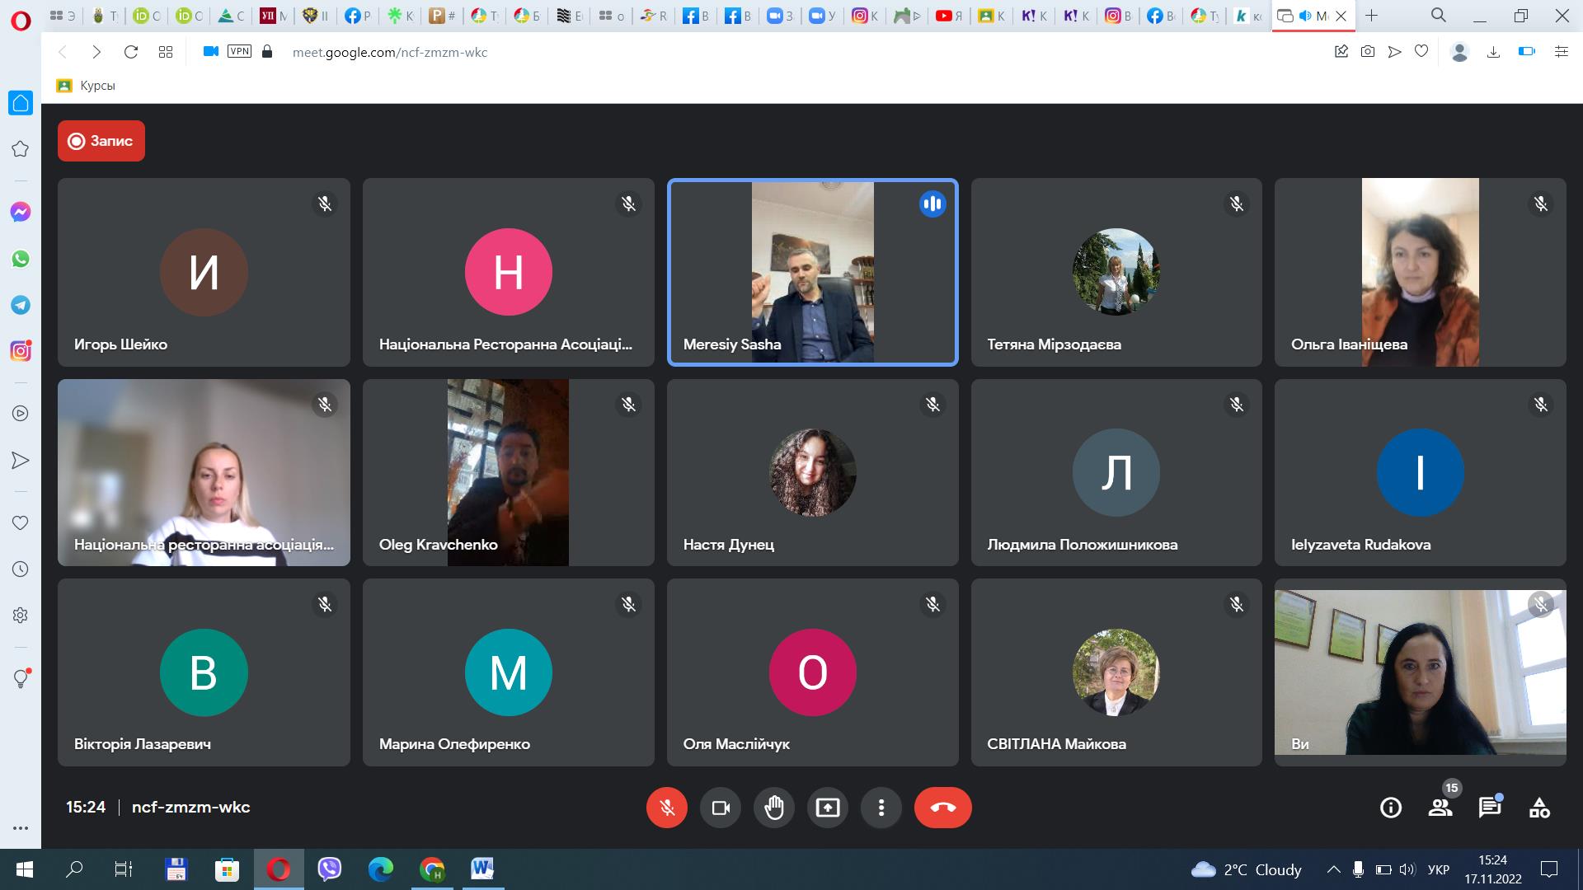Click the red Запис recording indicator
The width and height of the screenshot is (1583, 890).
pyautogui.click(x=101, y=141)
